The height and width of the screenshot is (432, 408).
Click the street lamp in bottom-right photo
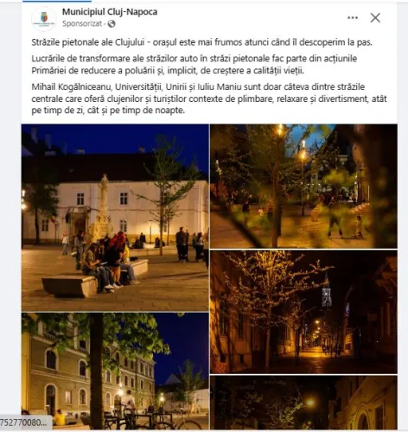coord(310,402)
